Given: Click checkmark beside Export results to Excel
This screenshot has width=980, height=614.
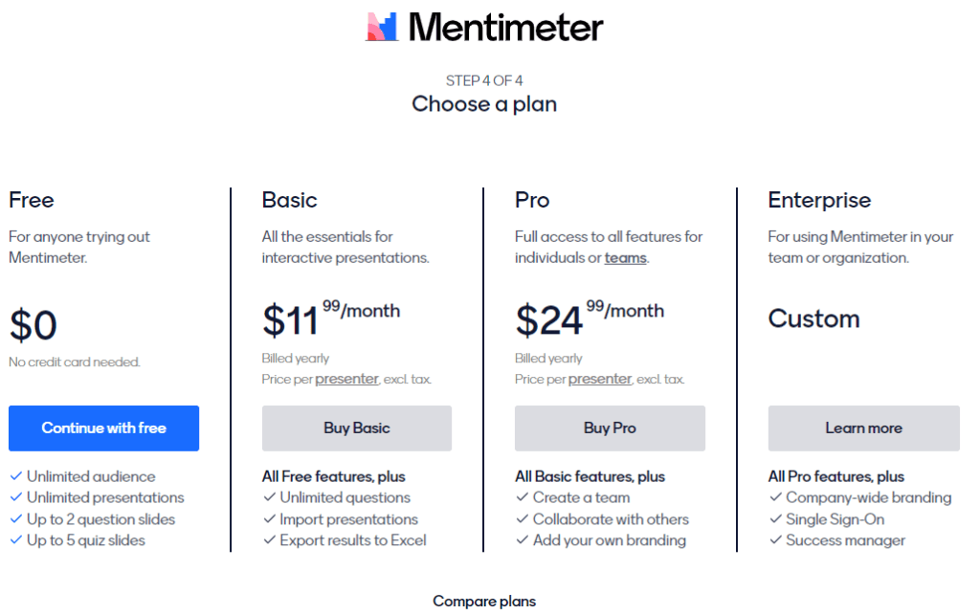Looking at the screenshot, I should 269,540.
